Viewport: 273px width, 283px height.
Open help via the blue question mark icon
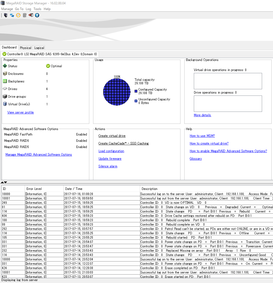tap(37, 15)
